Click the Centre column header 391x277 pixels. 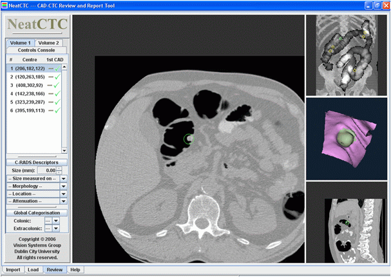(30, 60)
